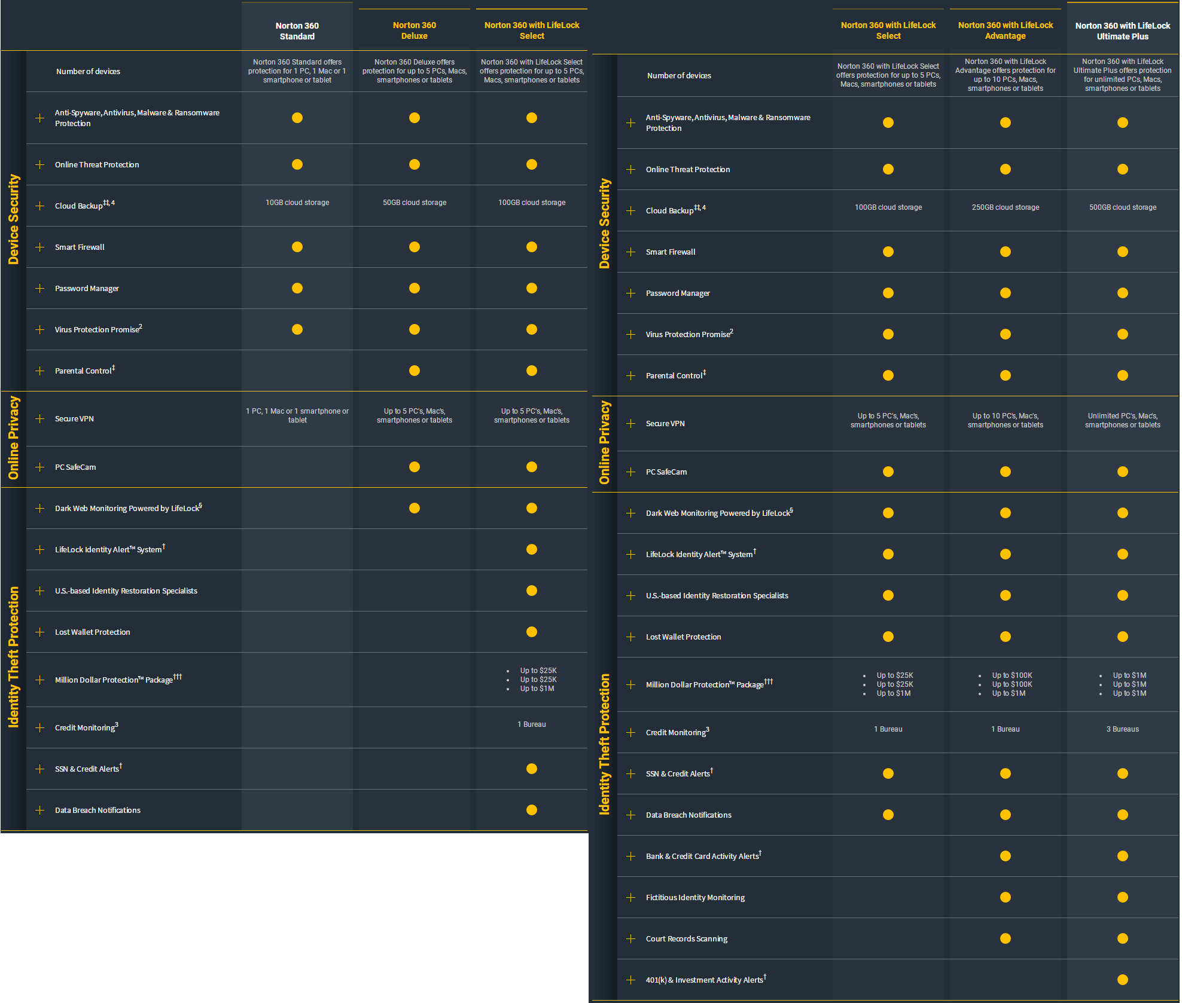The height and width of the screenshot is (1003, 1182).
Task: Select the LifeLock Ultimate Plus column tab
Action: (x=1123, y=29)
